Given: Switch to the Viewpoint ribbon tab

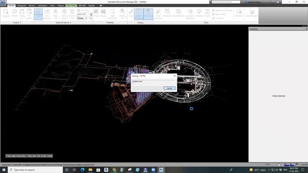Looking at the screenshot, I should point(21,5).
